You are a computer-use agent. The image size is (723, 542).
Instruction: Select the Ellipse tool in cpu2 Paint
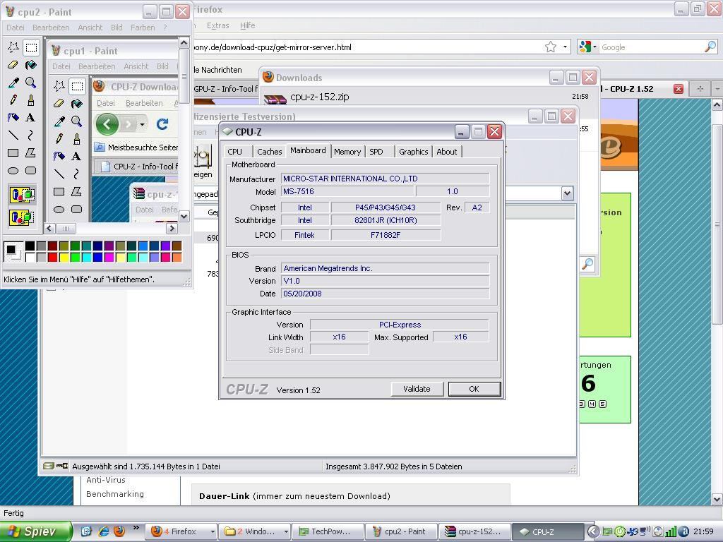[x=13, y=171]
